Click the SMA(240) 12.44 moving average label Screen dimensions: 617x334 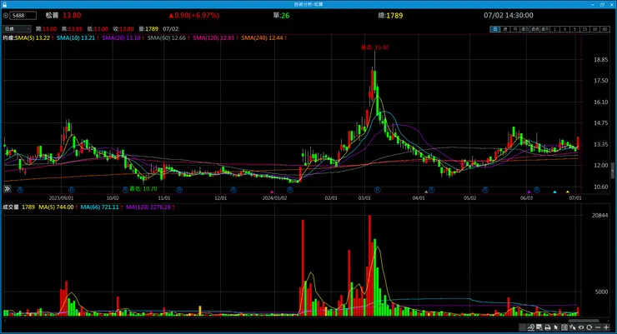(263, 37)
